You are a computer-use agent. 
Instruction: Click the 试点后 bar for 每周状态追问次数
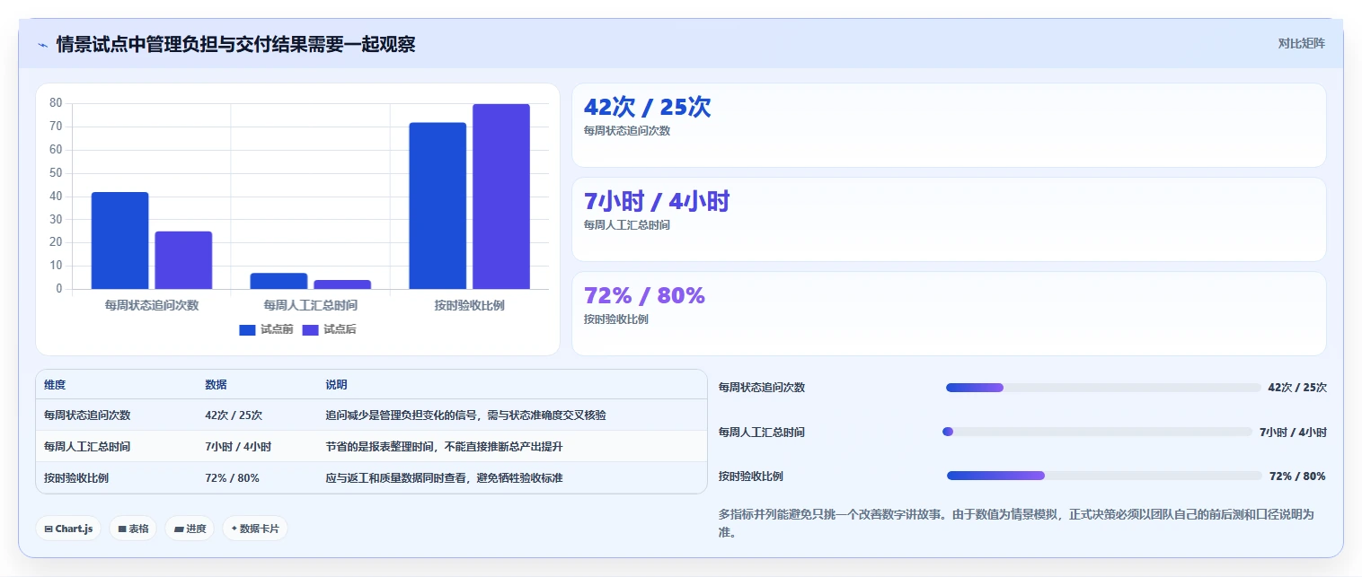tap(183, 260)
